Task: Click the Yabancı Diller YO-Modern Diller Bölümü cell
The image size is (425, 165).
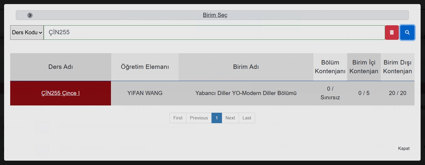Action: pos(246,93)
